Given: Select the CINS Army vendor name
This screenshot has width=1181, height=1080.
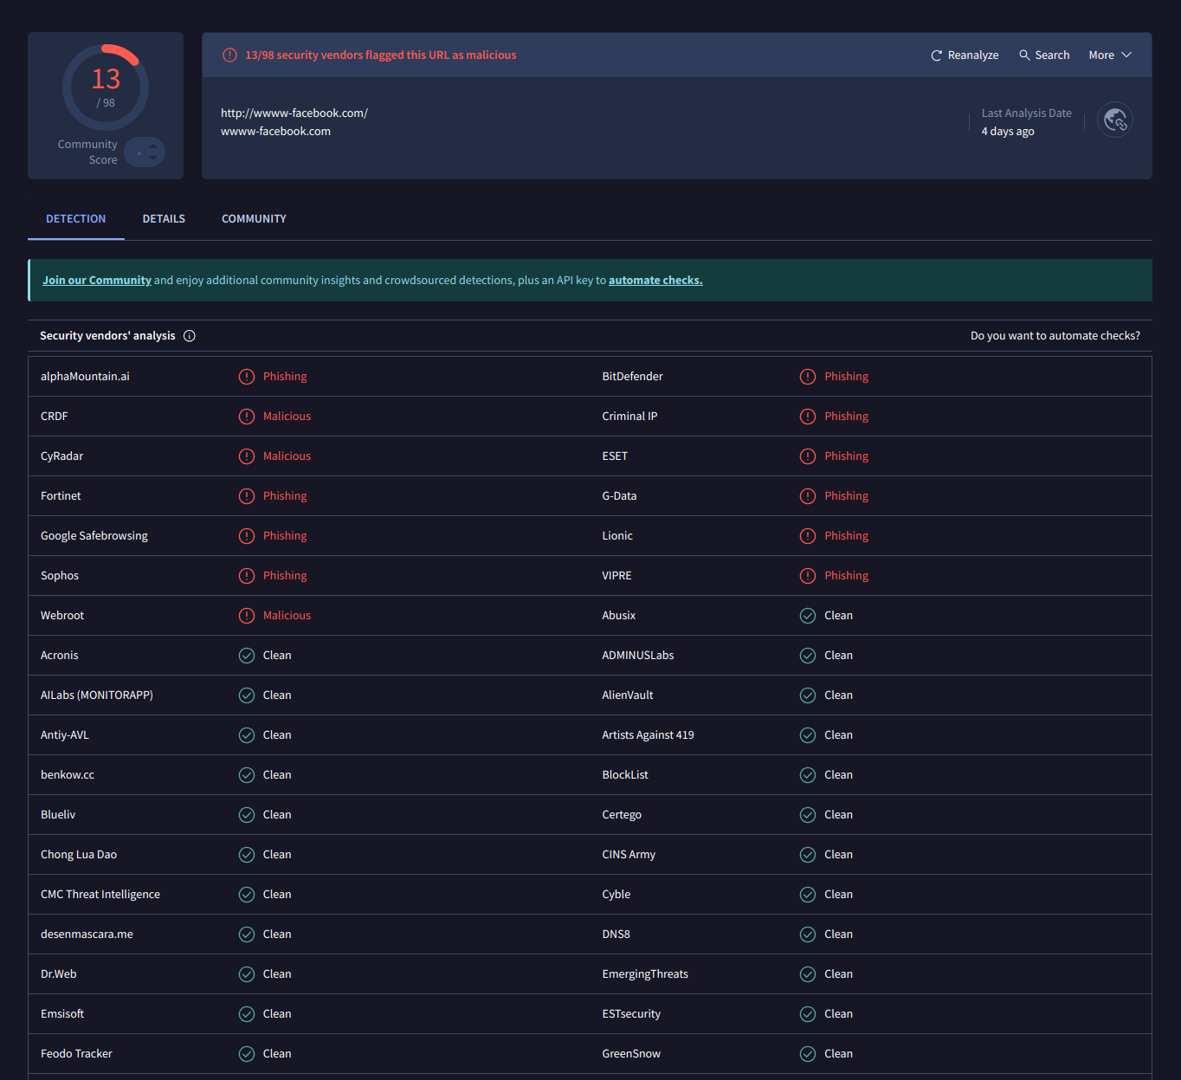Looking at the screenshot, I should pyautogui.click(x=629, y=855).
